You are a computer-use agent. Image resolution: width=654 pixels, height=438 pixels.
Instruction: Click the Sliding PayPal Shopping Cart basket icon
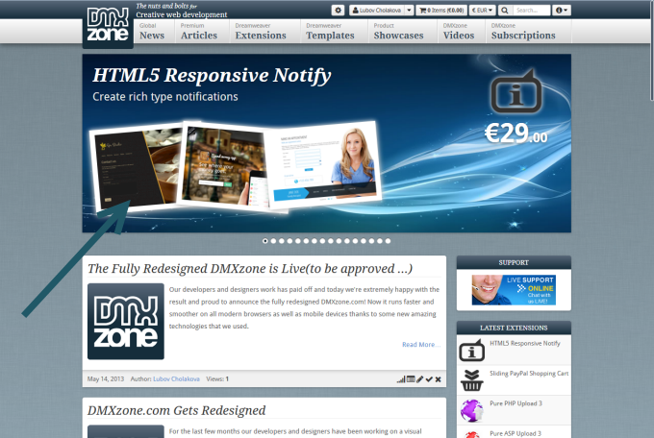(471, 380)
